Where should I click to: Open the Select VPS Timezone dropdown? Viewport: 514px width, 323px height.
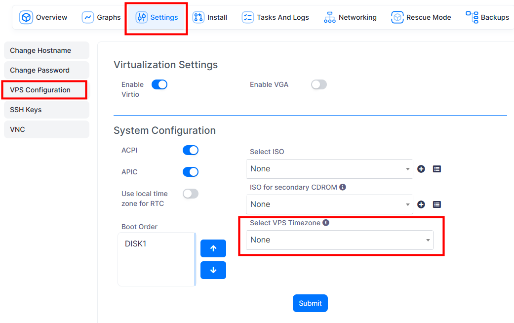coord(339,240)
